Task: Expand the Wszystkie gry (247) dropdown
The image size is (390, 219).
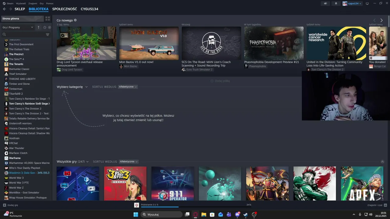Action: click(x=73, y=162)
